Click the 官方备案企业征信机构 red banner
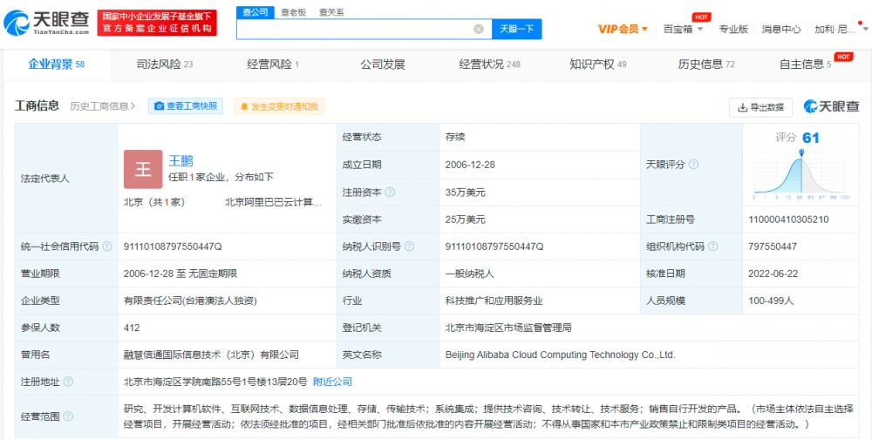Viewport: 872px width, 440px height. tap(157, 23)
